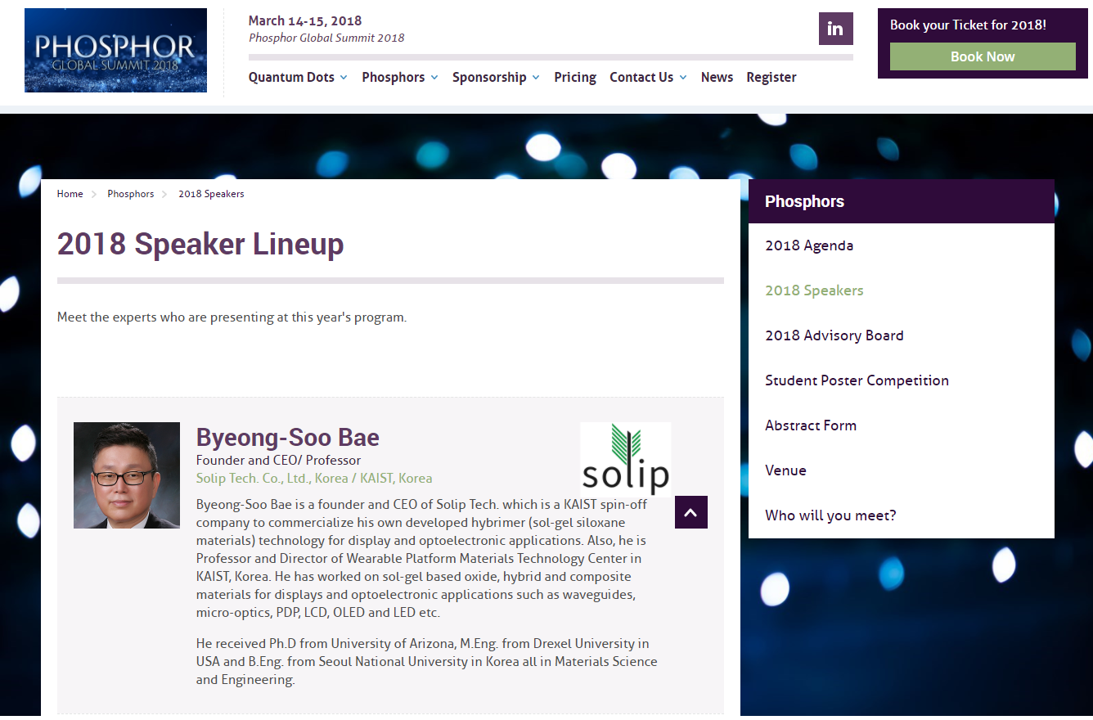Open Byeong-Soo Bae's portrait photo
1093x720 pixels.
click(x=127, y=475)
